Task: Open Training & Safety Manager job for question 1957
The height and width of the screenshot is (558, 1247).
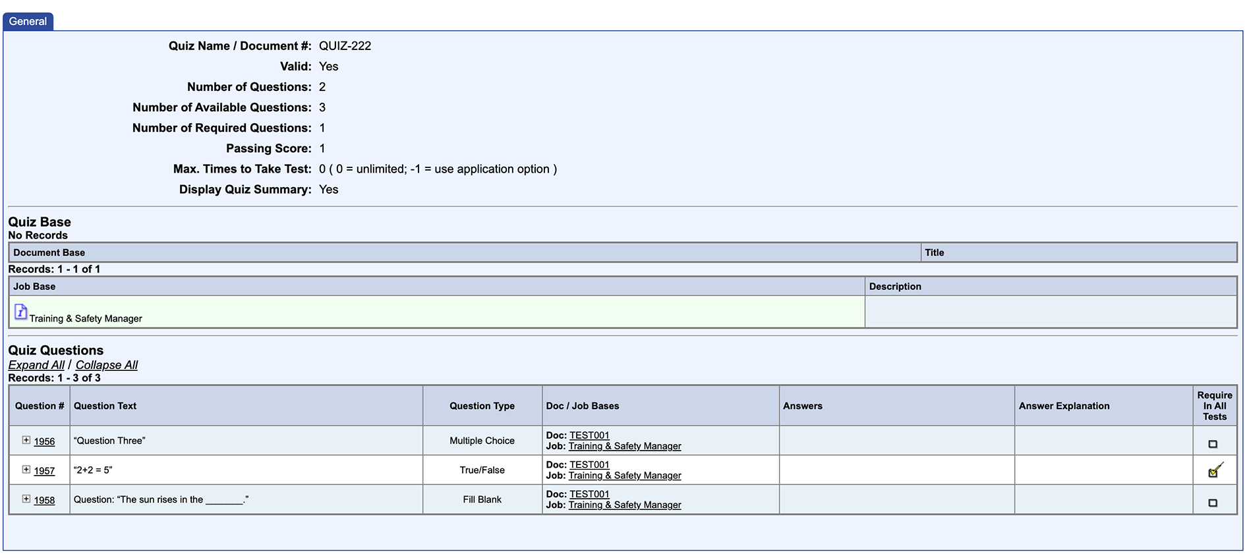Action: click(624, 476)
